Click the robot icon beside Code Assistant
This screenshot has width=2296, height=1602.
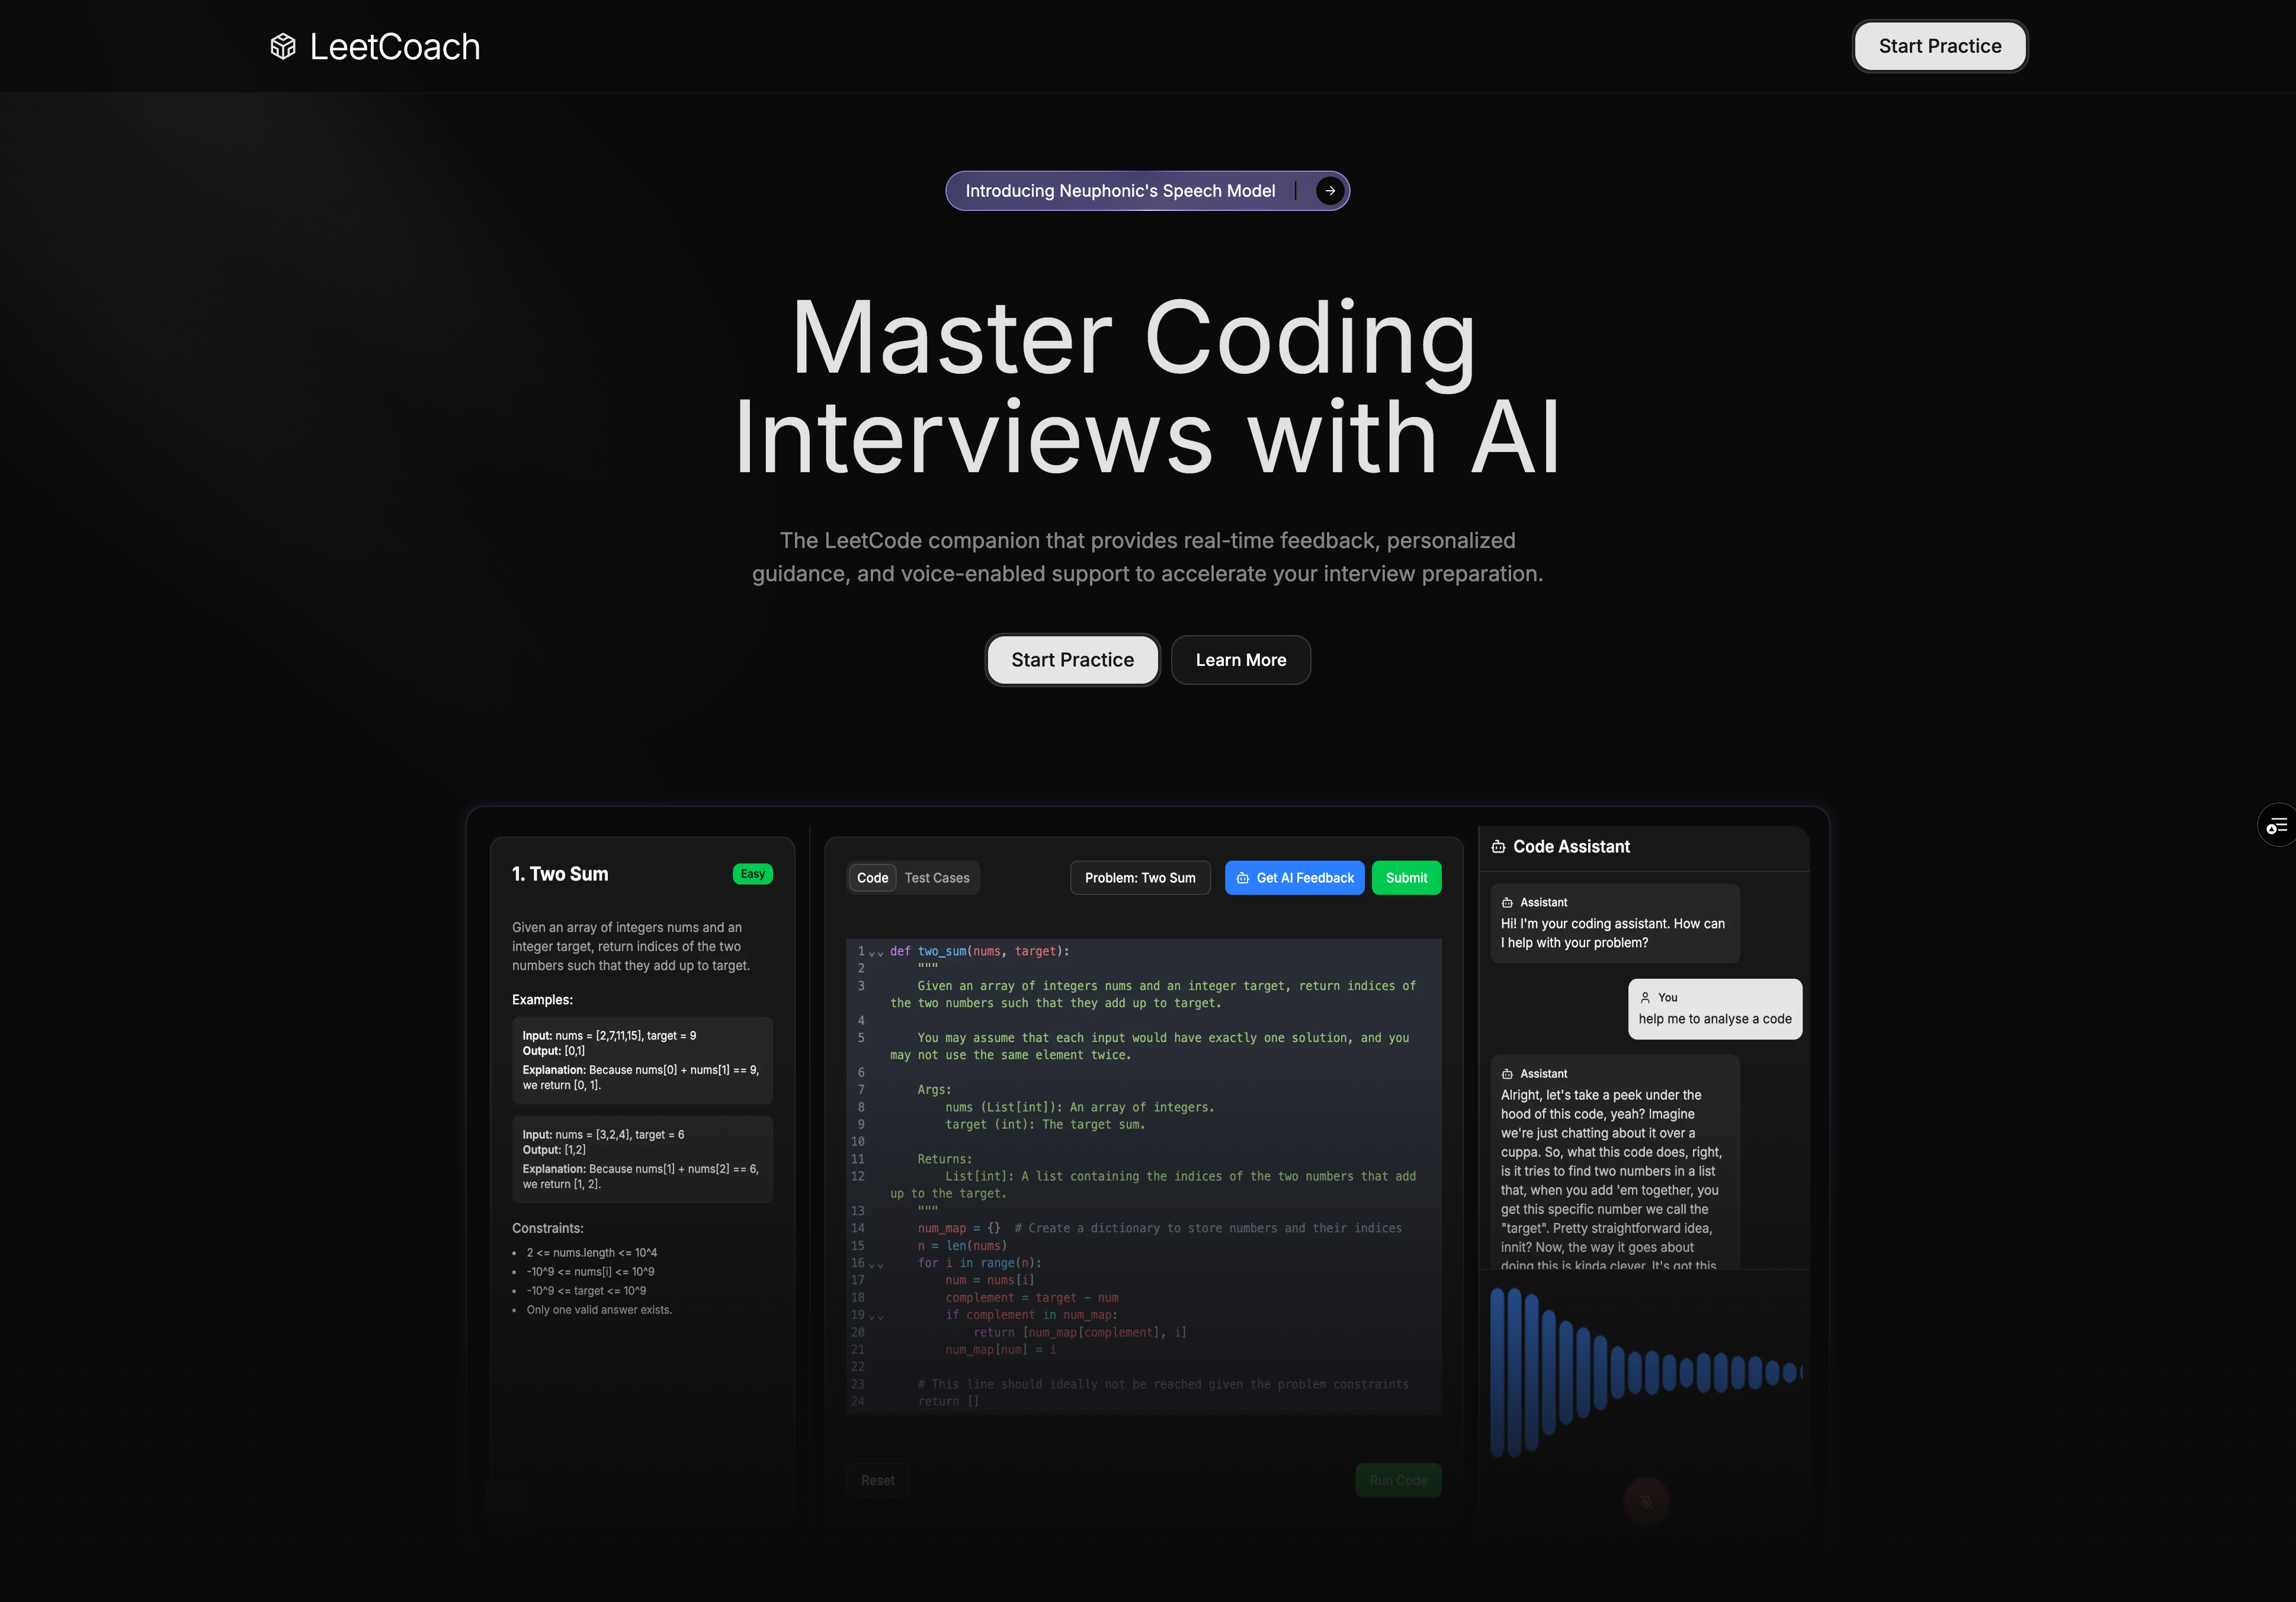[x=1498, y=847]
